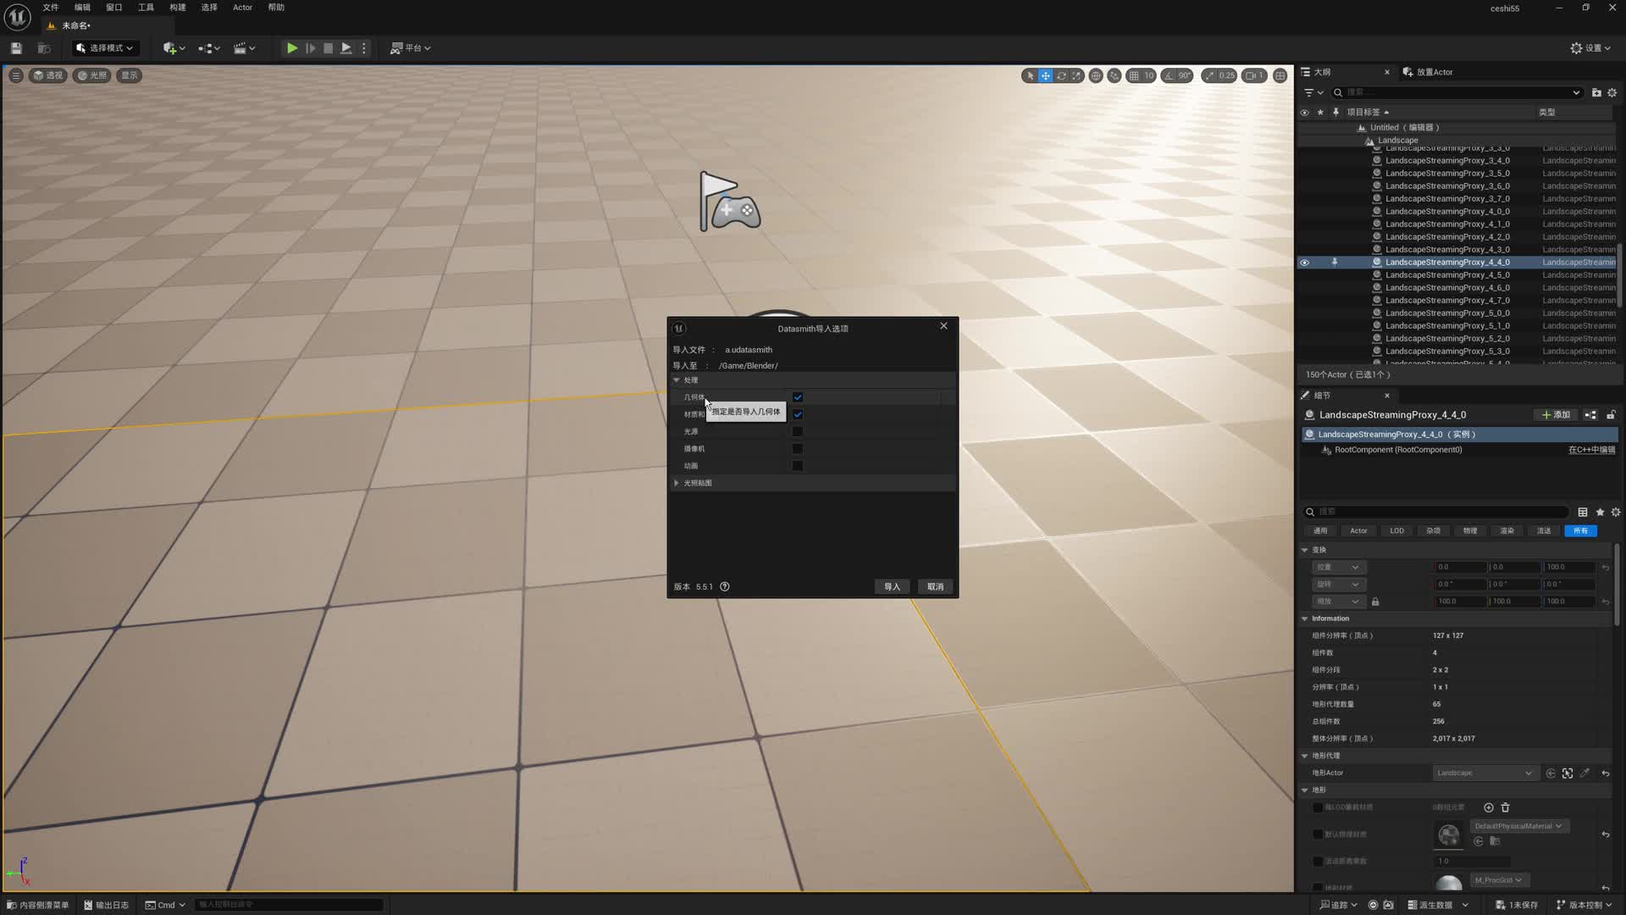1626x915 pixels.
Task: Switch to the LOD tab in details panel
Action: pyautogui.click(x=1396, y=530)
